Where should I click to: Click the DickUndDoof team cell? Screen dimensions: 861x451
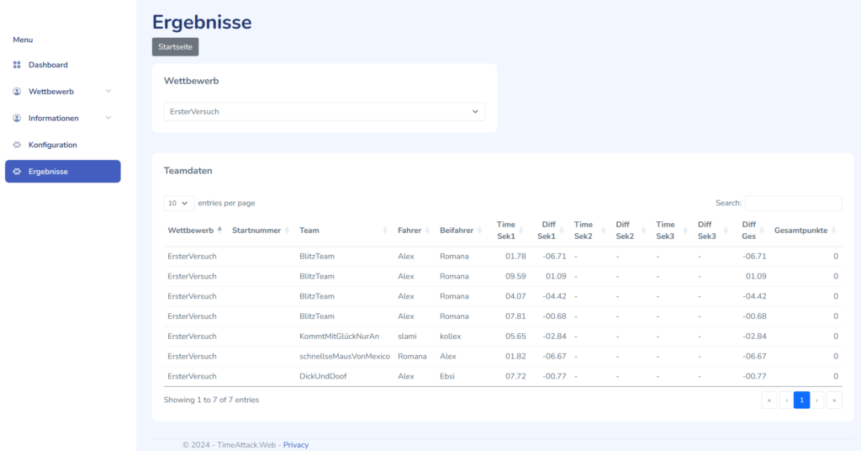323,376
